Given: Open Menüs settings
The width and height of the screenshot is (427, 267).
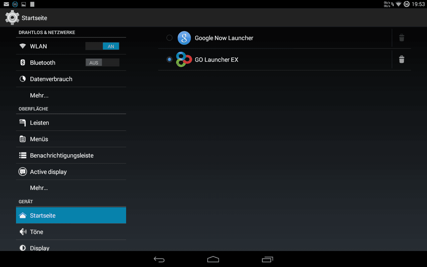Looking at the screenshot, I should (71, 139).
